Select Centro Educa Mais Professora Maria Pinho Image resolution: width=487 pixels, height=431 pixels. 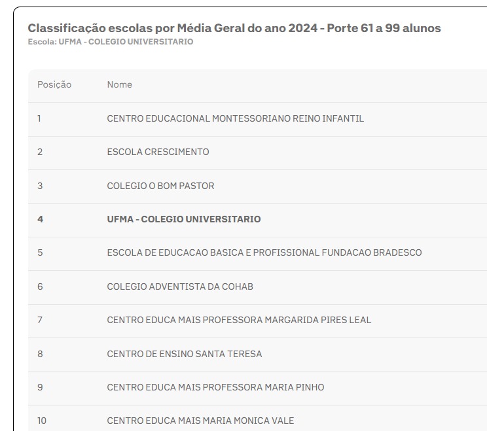click(x=215, y=387)
